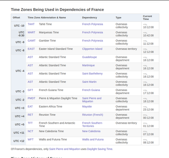Viewport: 169px width, 158px height.
Task: Click AST link in Martinique row
Action: pos(30,65)
